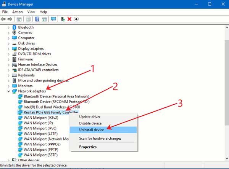Expand the Display adapters node
Screen dimensions: 229x169
coord(8,49)
